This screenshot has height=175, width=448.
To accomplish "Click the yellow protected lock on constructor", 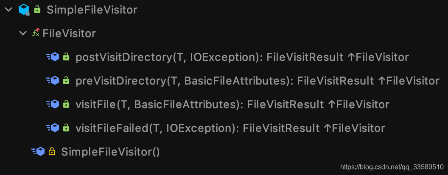I will coord(52,151).
